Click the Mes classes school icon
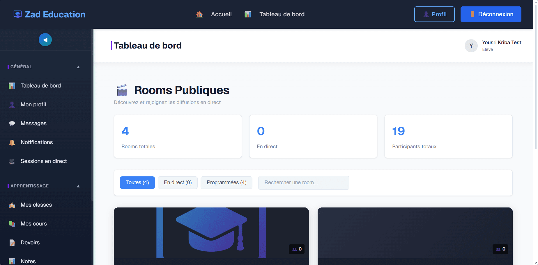 12,205
